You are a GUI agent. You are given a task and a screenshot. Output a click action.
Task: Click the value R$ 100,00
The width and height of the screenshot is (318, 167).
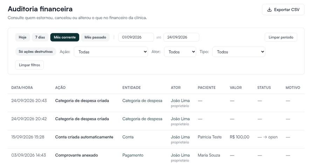[240, 137]
